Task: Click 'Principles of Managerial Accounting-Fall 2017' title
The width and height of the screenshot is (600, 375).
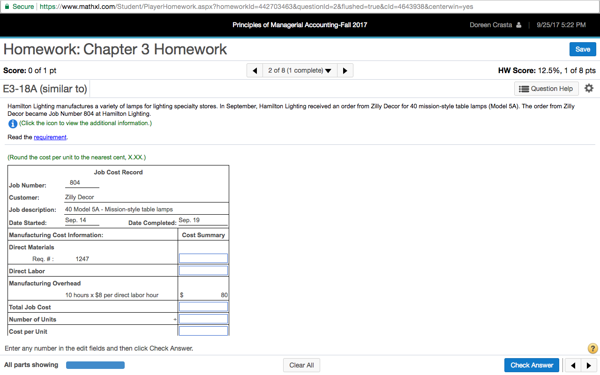Action: click(300, 25)
